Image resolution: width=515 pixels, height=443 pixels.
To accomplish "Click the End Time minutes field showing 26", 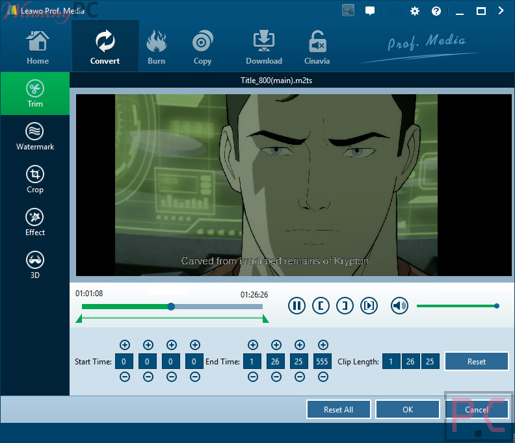I will click(x=276, y=361).
